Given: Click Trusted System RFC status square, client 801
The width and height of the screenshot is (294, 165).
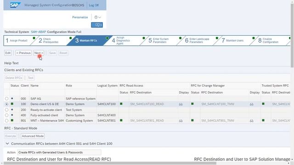Looking at the screenshot, I should click(263, 120).
